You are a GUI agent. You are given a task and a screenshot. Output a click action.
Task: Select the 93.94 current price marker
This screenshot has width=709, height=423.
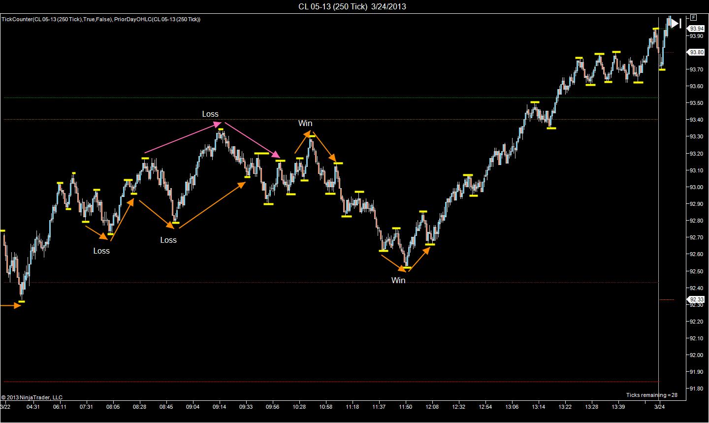pos(696,29)
